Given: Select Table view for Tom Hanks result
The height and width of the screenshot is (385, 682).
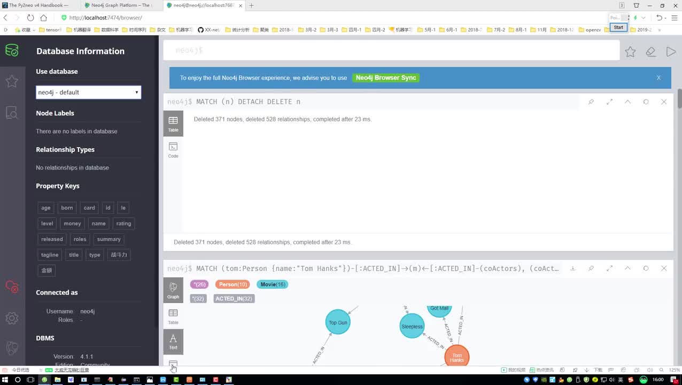Looking at the screenshot, I should (x=173, y=316).
